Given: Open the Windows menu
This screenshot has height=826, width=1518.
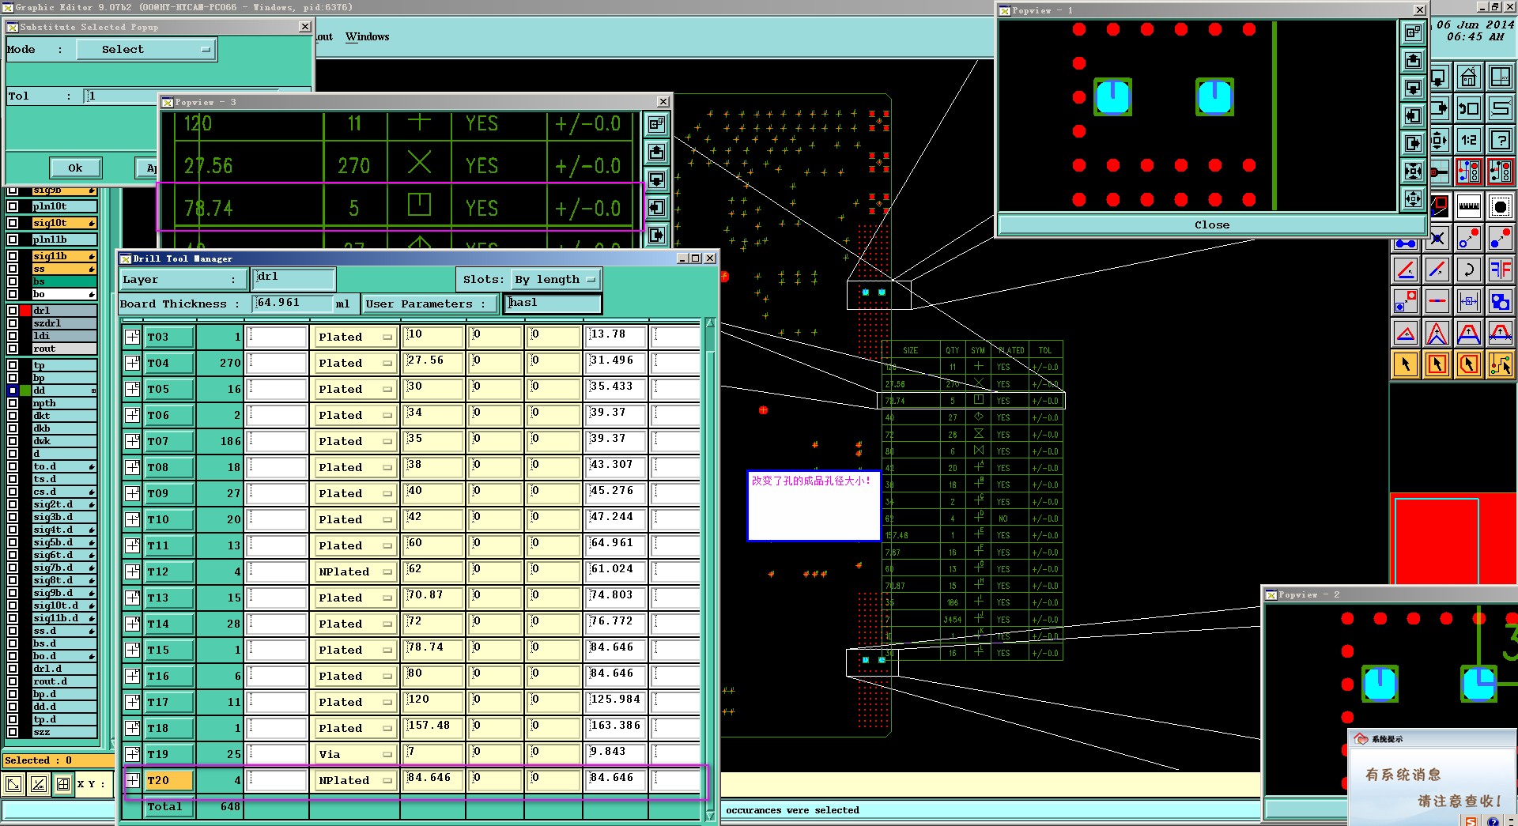Looking at the screenshot, I should pyautogui.click(x=367, y=36).
